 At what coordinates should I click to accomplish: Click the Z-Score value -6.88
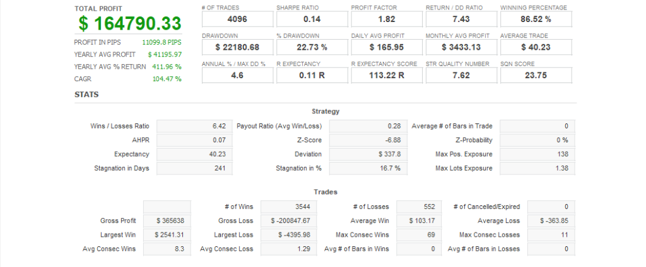(x=365, y=140)
